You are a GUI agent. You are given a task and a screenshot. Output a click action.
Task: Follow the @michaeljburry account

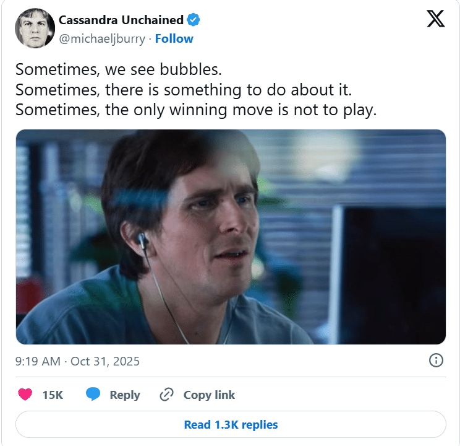point(174,38)
